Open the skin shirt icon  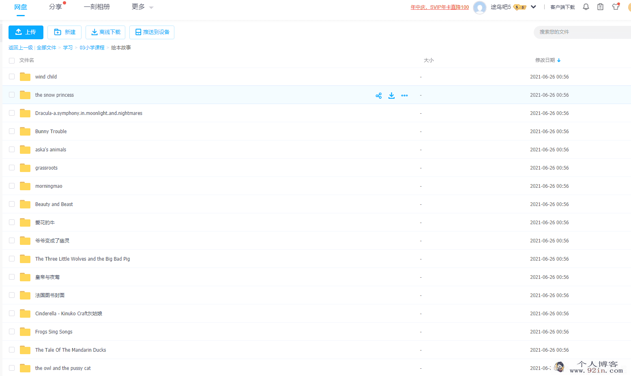[616, 6]
